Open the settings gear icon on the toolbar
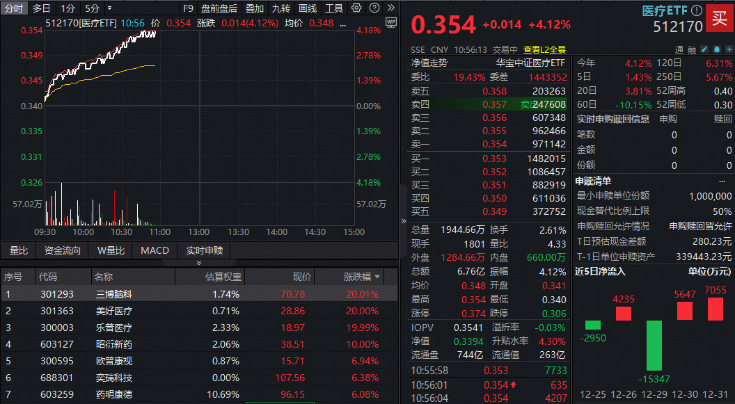Image resolution: width=735 pixels, height=404 pixels. coord(355,8)
